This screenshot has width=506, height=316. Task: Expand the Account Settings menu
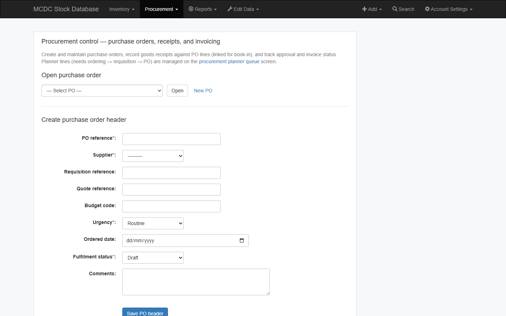coord(449,9)
